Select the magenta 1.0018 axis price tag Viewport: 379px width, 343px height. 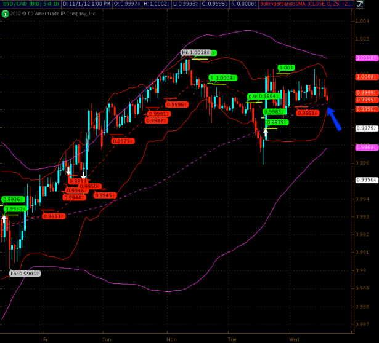[x=366, y=57]
